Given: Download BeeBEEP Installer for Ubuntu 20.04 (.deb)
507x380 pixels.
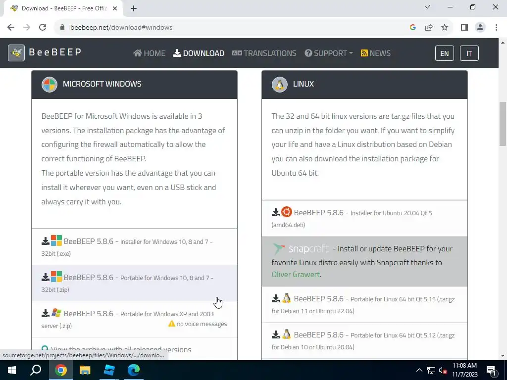Looking at the screenshot, I should pos(364,218).
